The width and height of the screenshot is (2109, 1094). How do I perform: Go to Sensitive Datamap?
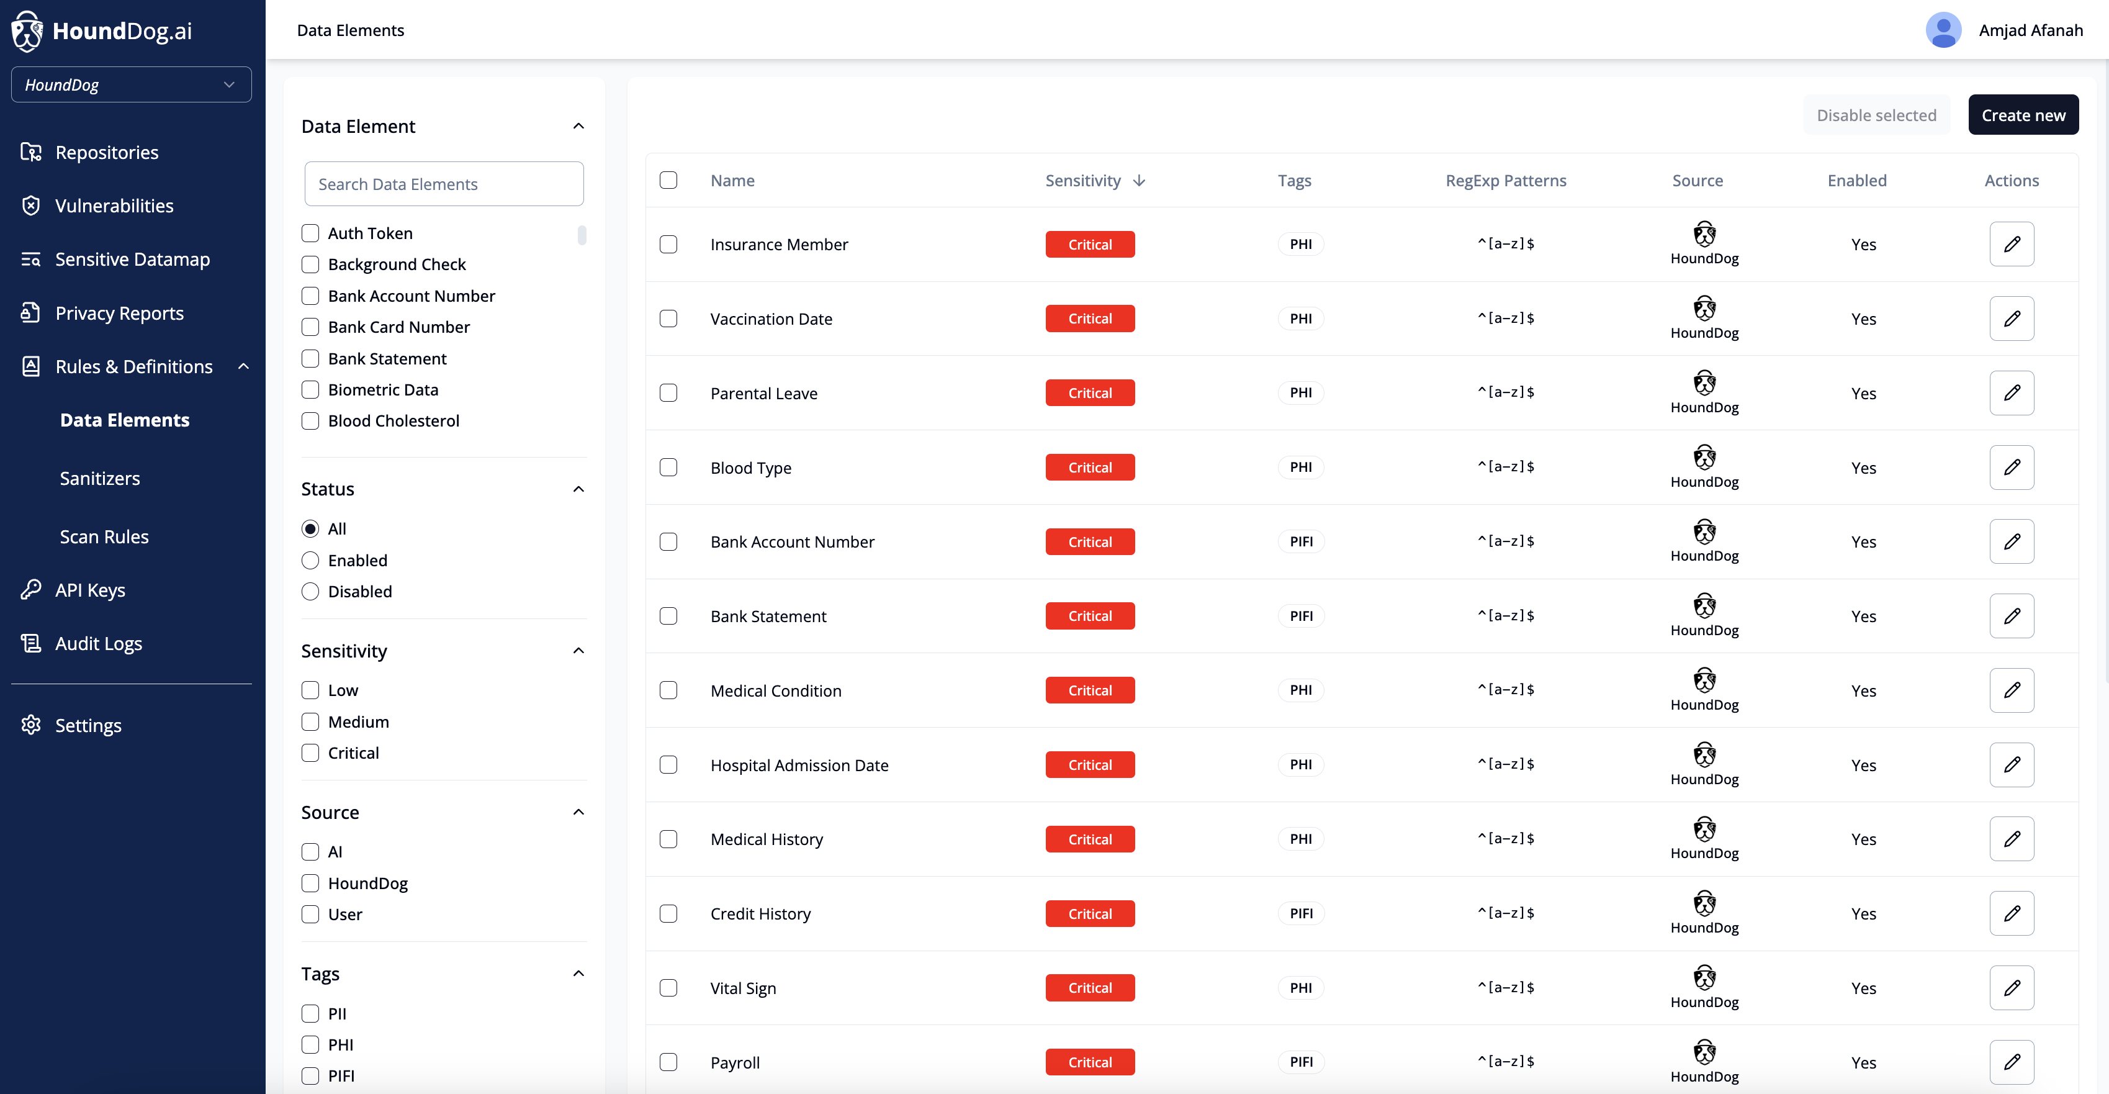(132, 260)
